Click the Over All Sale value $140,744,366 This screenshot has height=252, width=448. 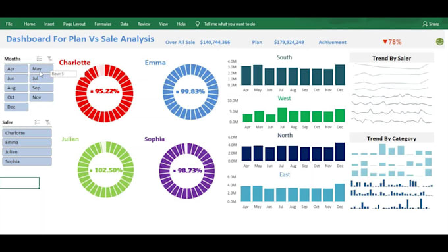click(215, 42)
